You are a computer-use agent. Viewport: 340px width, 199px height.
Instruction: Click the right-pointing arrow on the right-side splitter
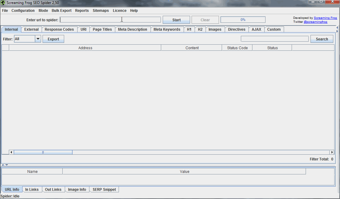(x=337, y=31)
